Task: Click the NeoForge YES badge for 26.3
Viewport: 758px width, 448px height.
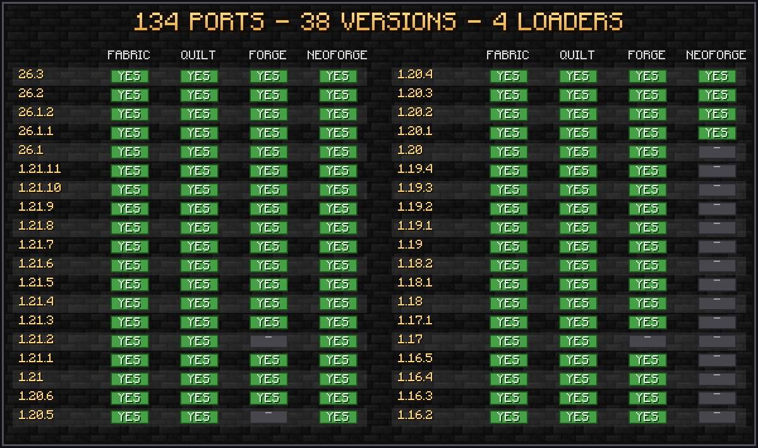Action: coord(338,76)
